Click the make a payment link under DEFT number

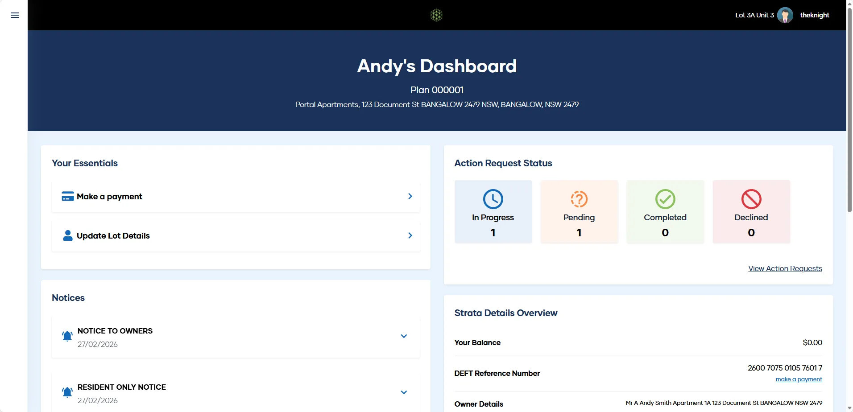[x=799, y=379]
